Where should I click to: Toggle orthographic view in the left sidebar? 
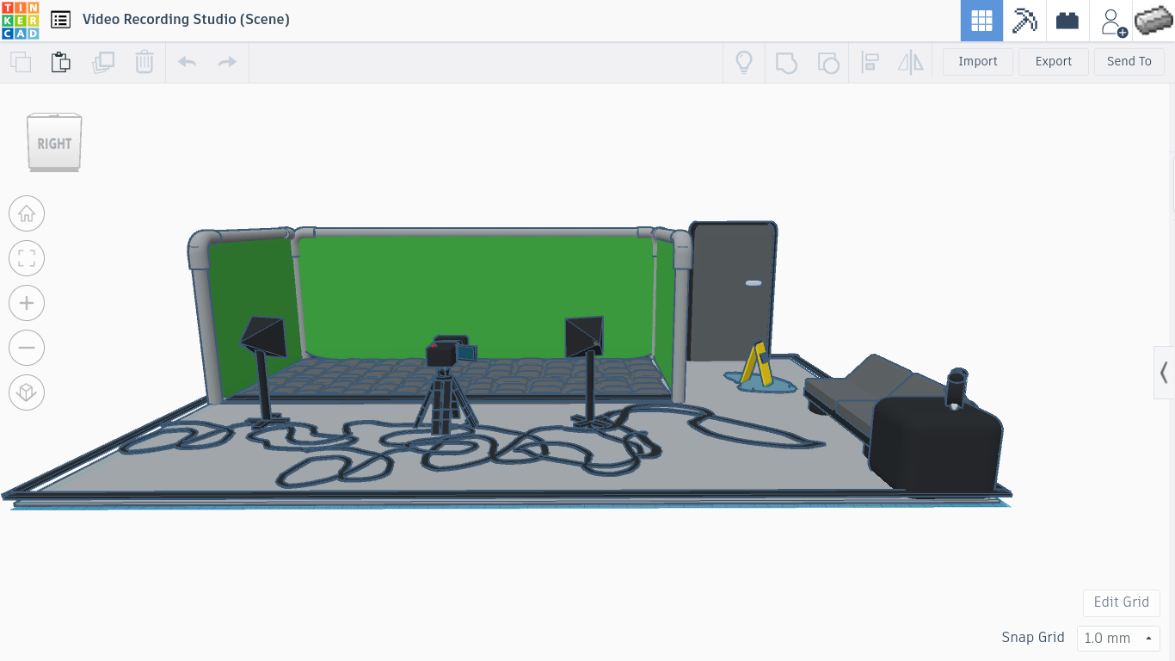click(x=27, y=392)
